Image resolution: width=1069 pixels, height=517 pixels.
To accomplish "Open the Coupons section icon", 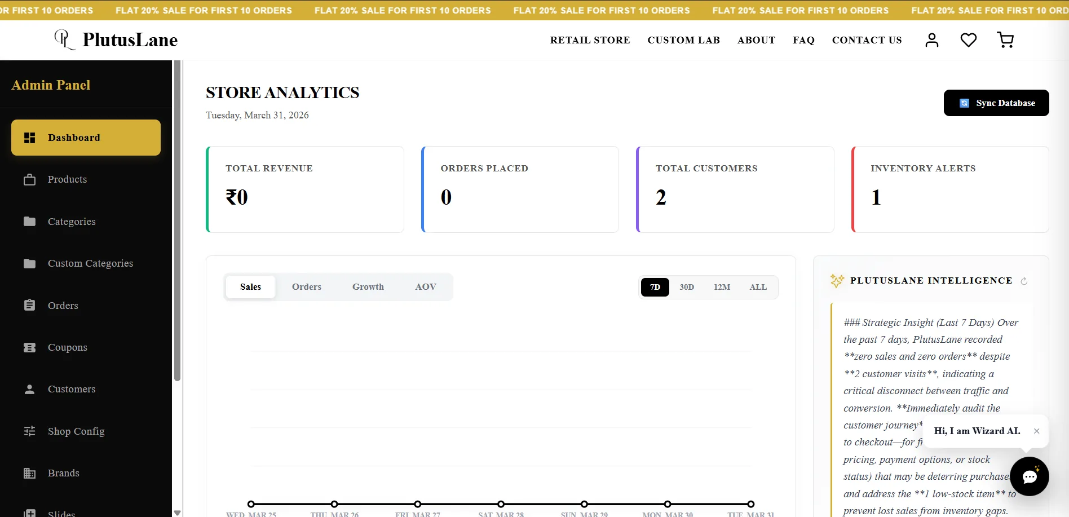I will pos(29,347).
